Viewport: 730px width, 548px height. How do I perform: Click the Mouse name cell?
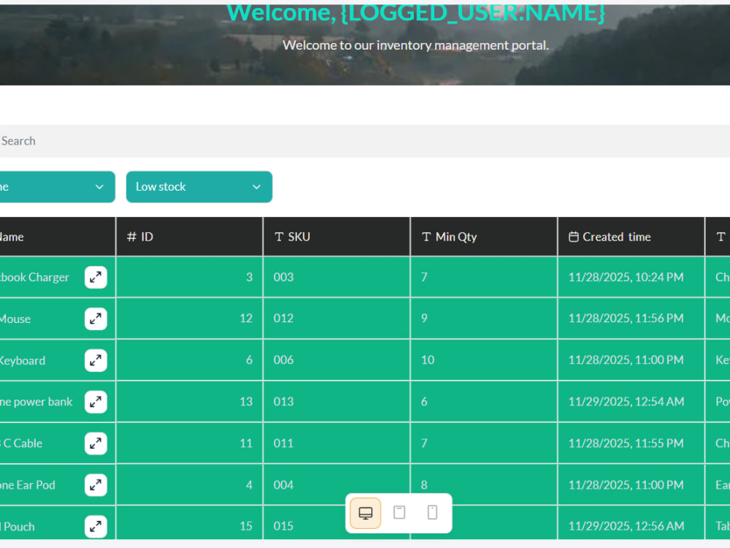pos(57,319)
